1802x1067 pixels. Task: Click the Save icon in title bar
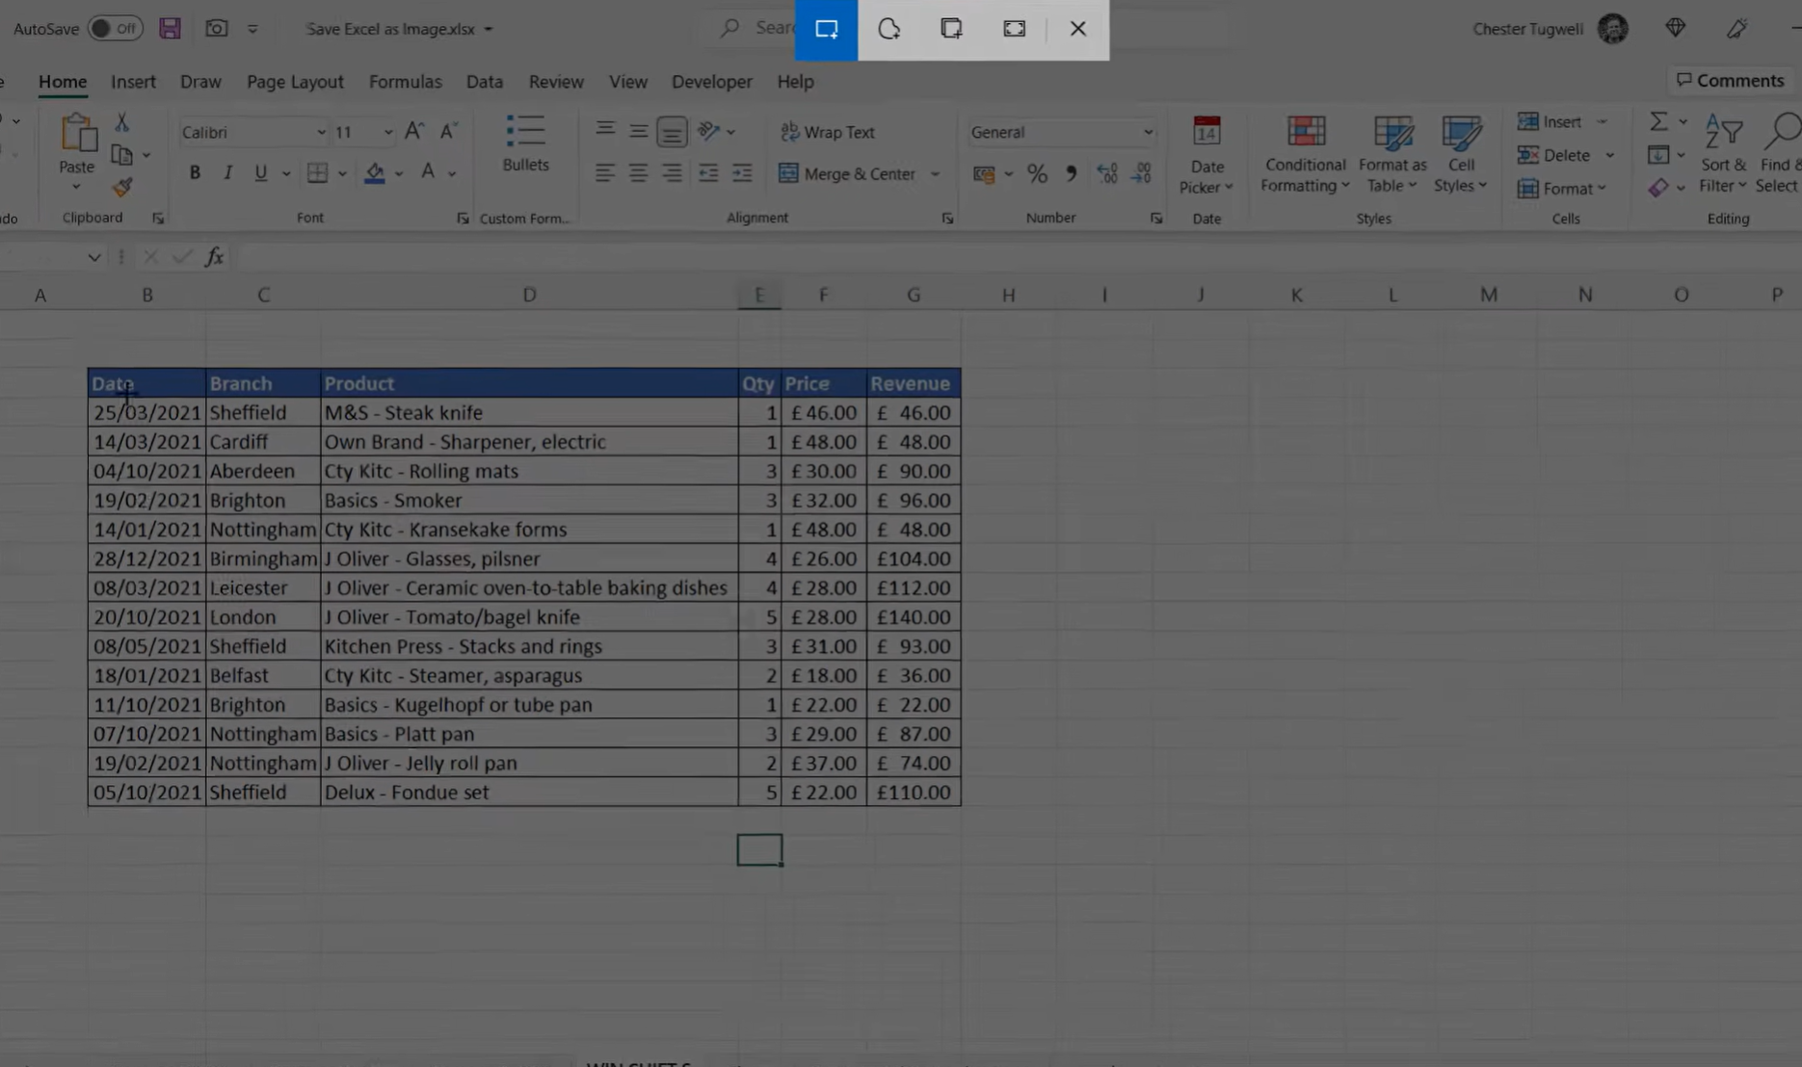pos(170,29)
